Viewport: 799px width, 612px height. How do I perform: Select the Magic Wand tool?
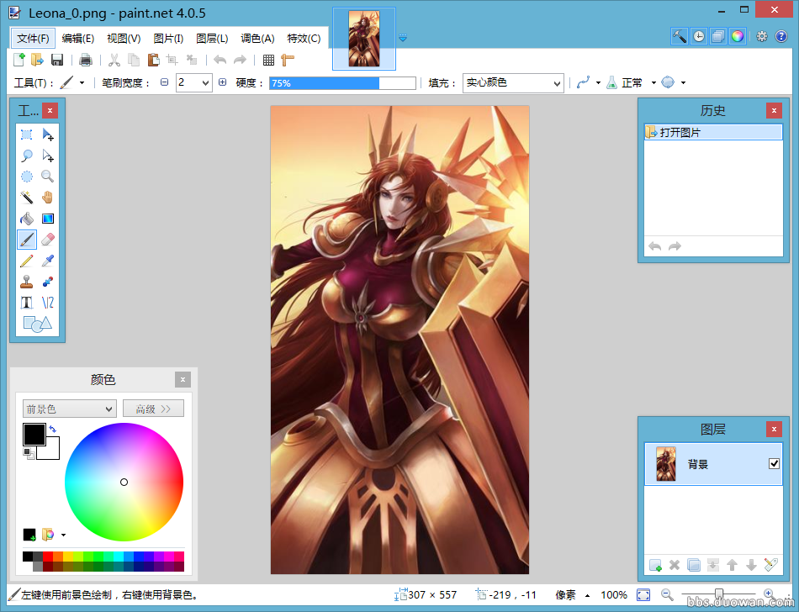coord(27,197)
